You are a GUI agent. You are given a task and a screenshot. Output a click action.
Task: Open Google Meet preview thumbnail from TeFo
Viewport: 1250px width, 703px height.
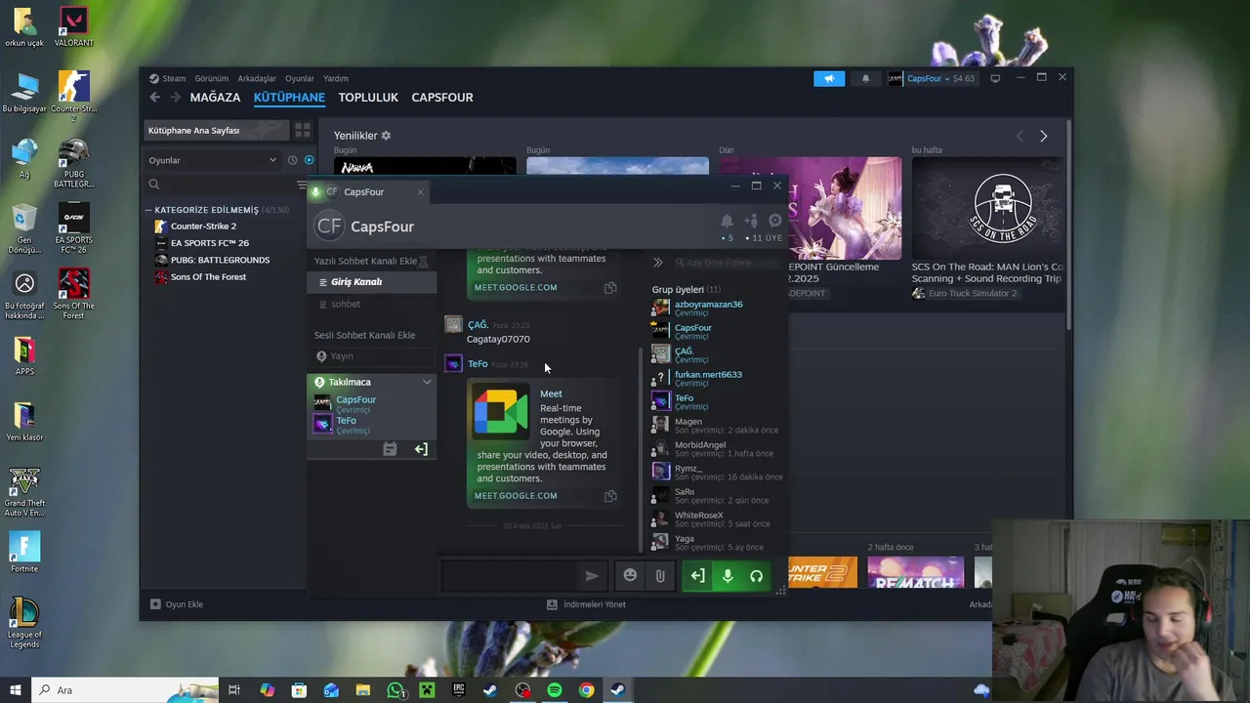point(501,411)
